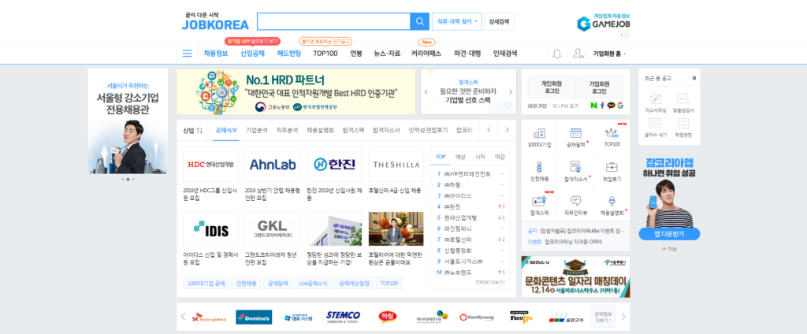Viewport: 807px width, 334px height.
Task: Log in with the Naver icon
Action: point(594,106)
